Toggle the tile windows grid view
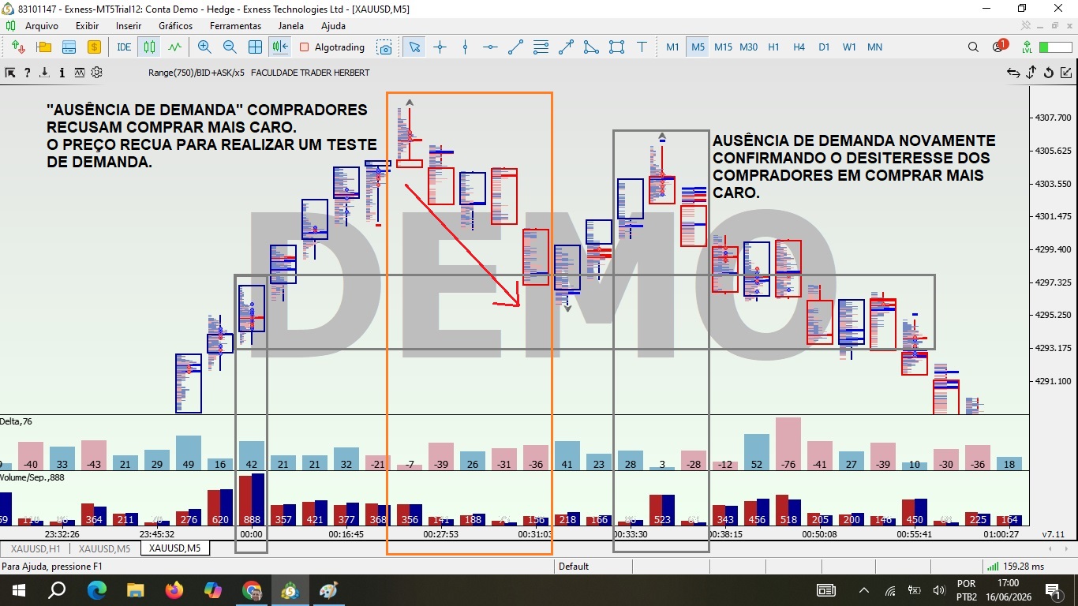Screen dimensions: 1078x606 [255, 47]
